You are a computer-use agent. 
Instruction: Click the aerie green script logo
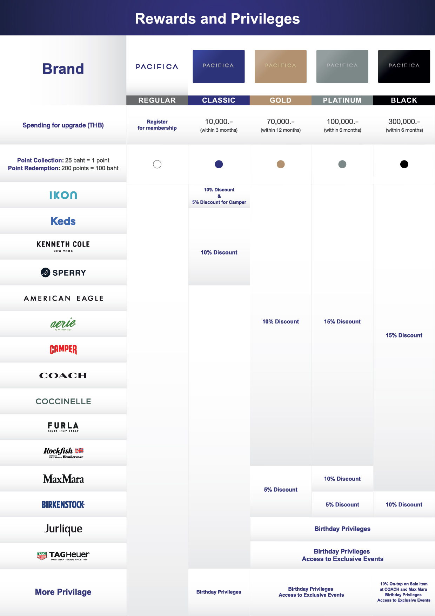tap(63, 323)
